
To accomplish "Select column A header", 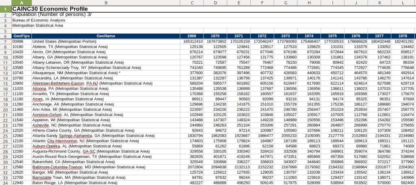I will [x=21, y=3].
